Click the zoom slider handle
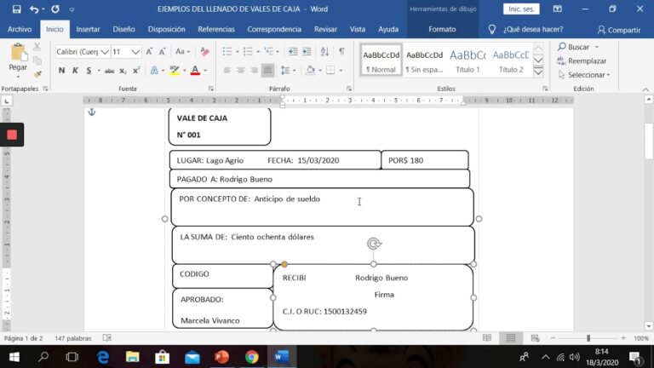Viewport: 654px width, 368px height. pyautogui.click(x=588, y=338)
